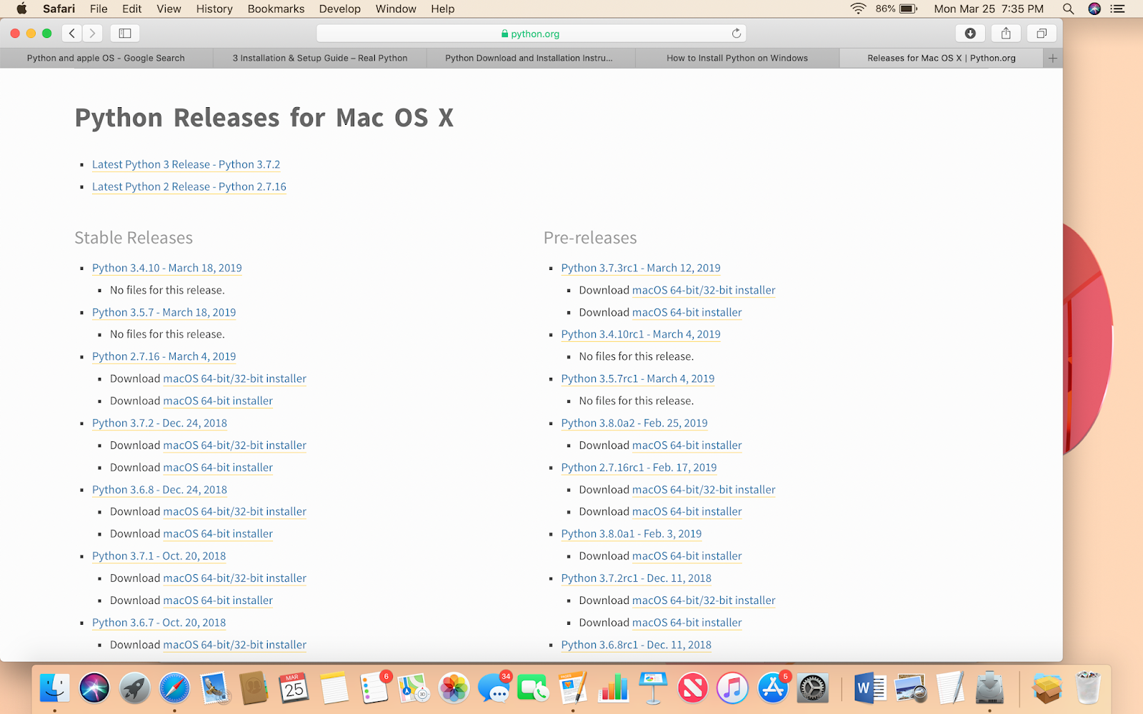The width and height of the screenshot is (1143, 714).
Task: Open Trash in the Dock
Action: tap(1087, 688)
